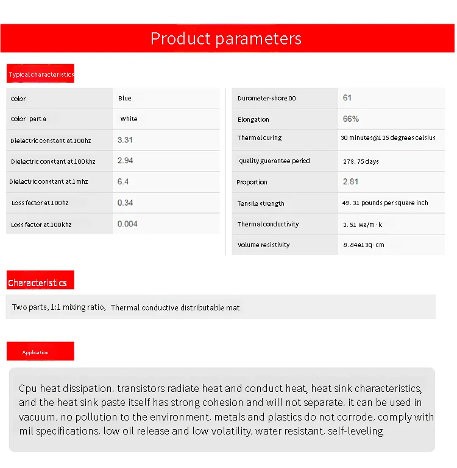This screenshot has width=457, height=468.
Task: Click the red Characteristics section label
Action: click(38, 282)
